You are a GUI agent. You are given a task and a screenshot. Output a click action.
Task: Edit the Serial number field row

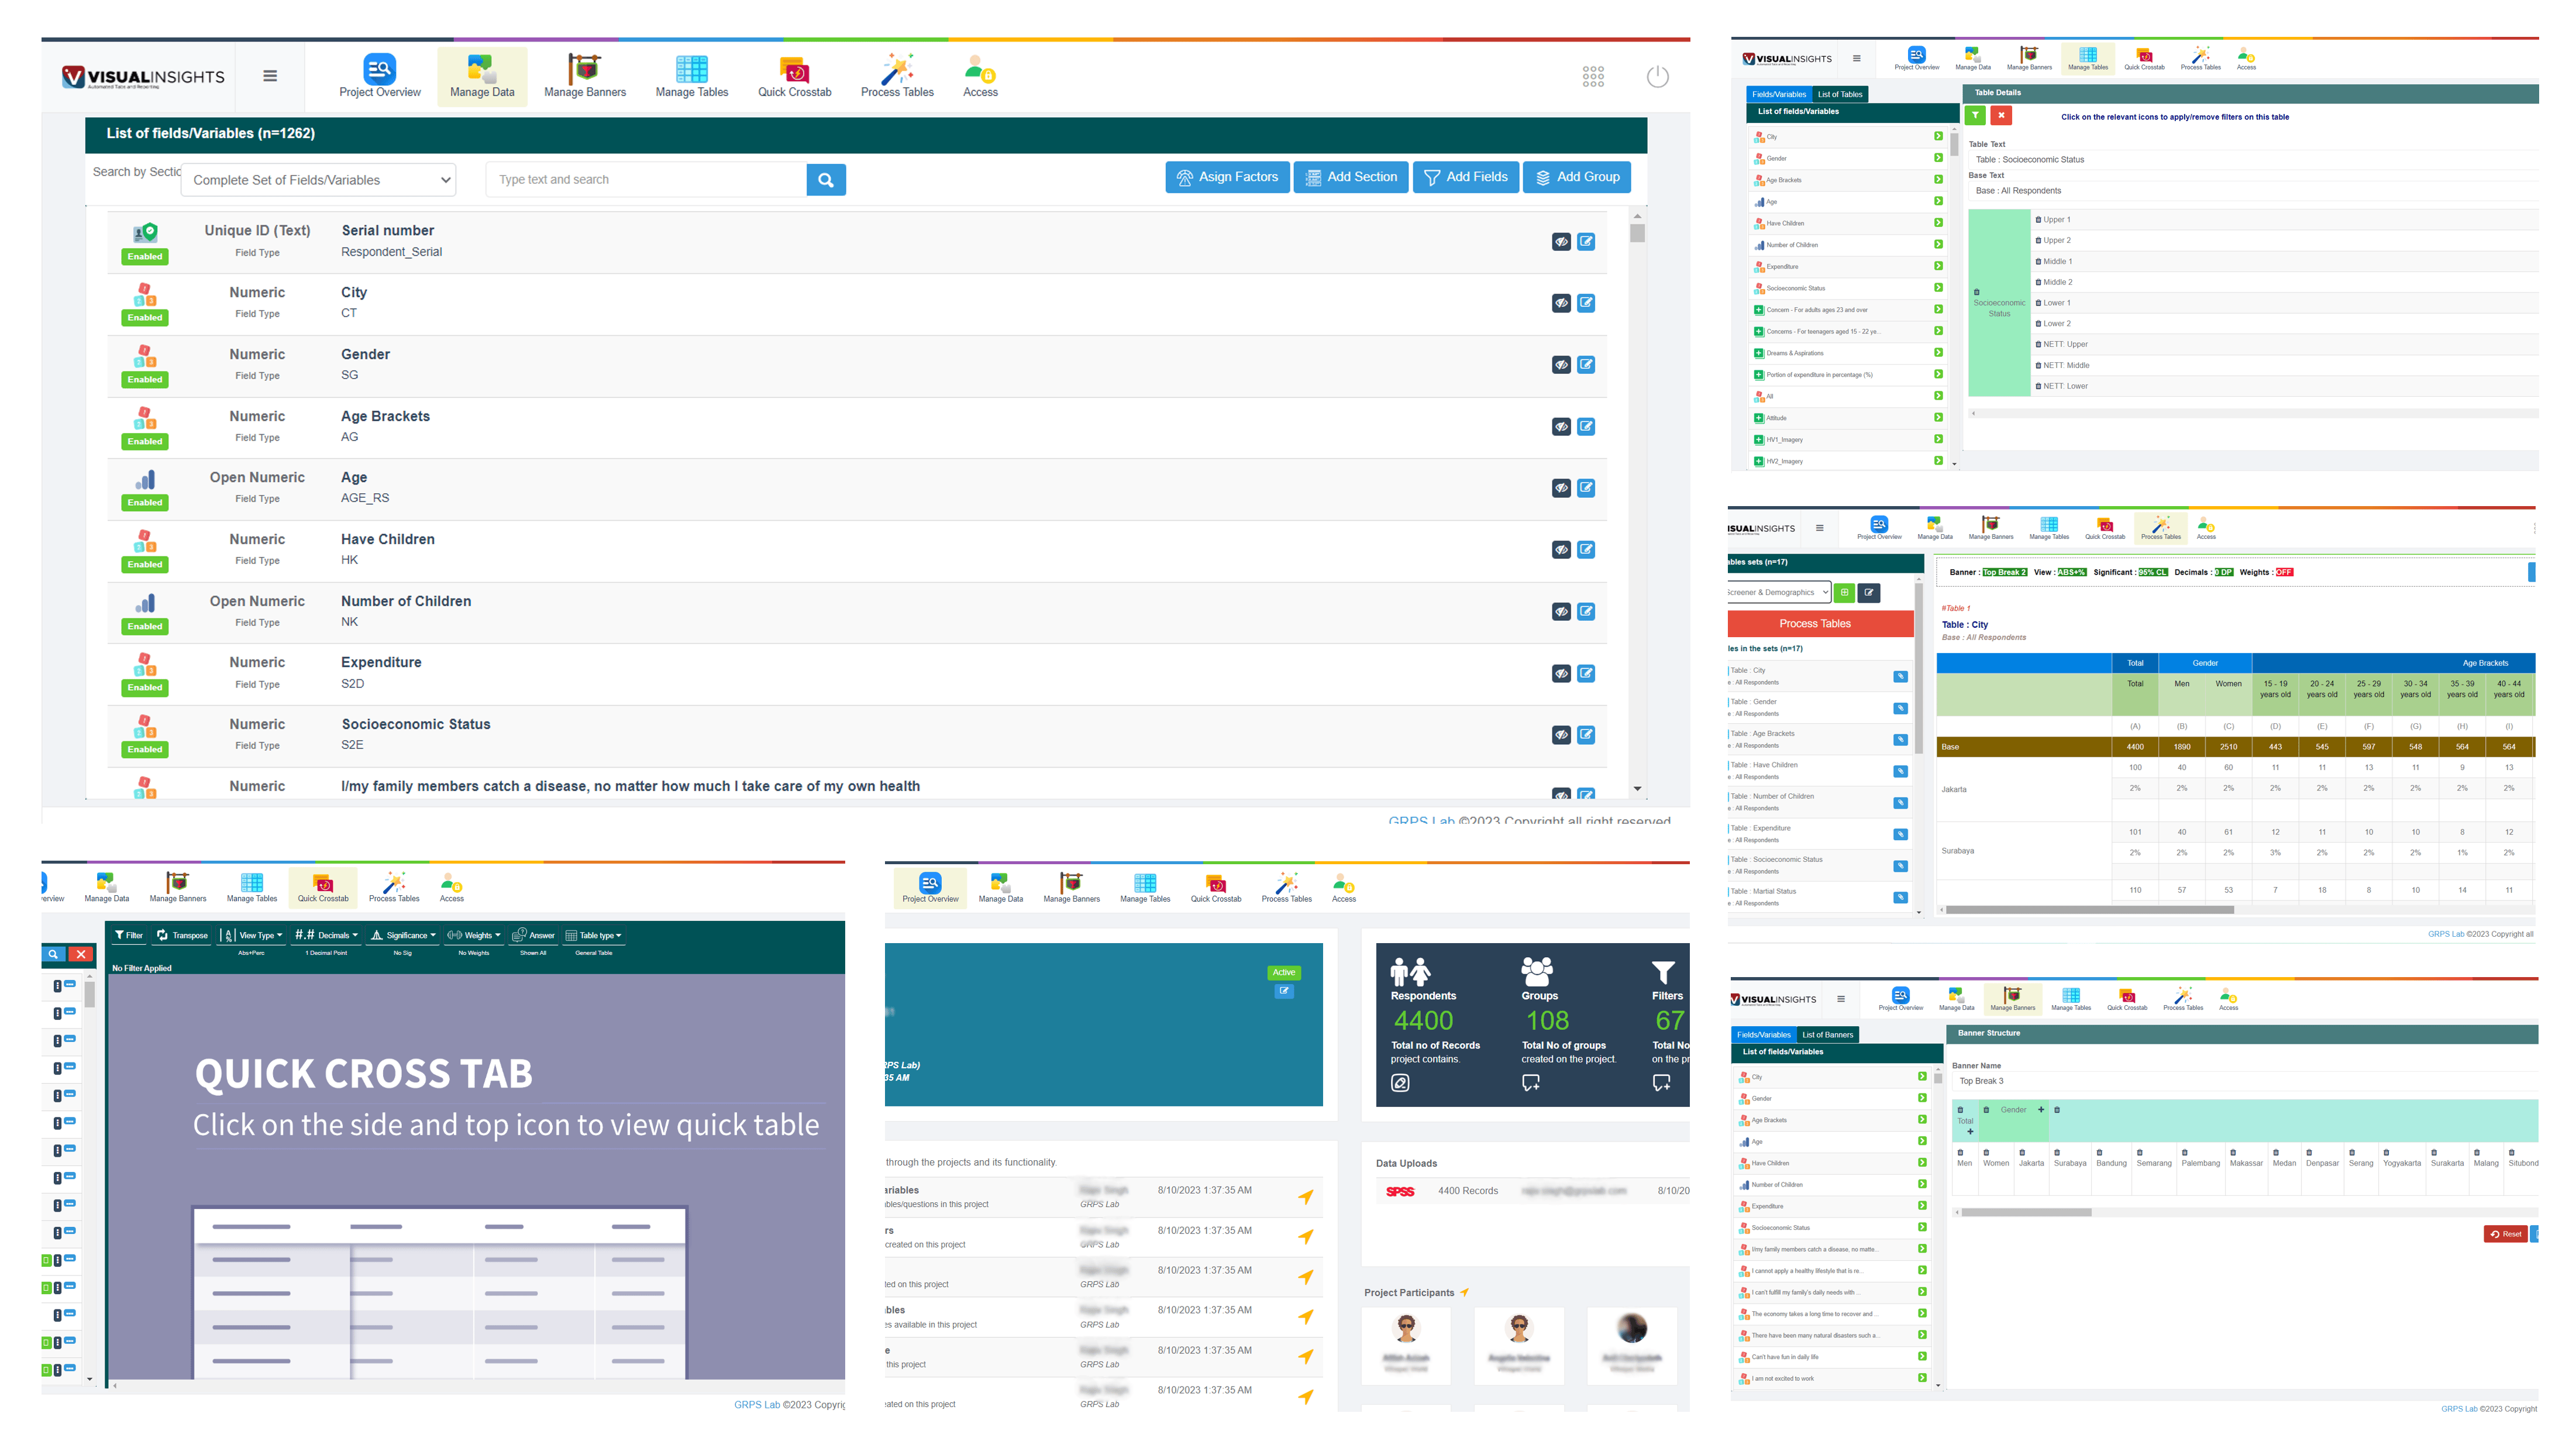click(x=1586, y=242)
